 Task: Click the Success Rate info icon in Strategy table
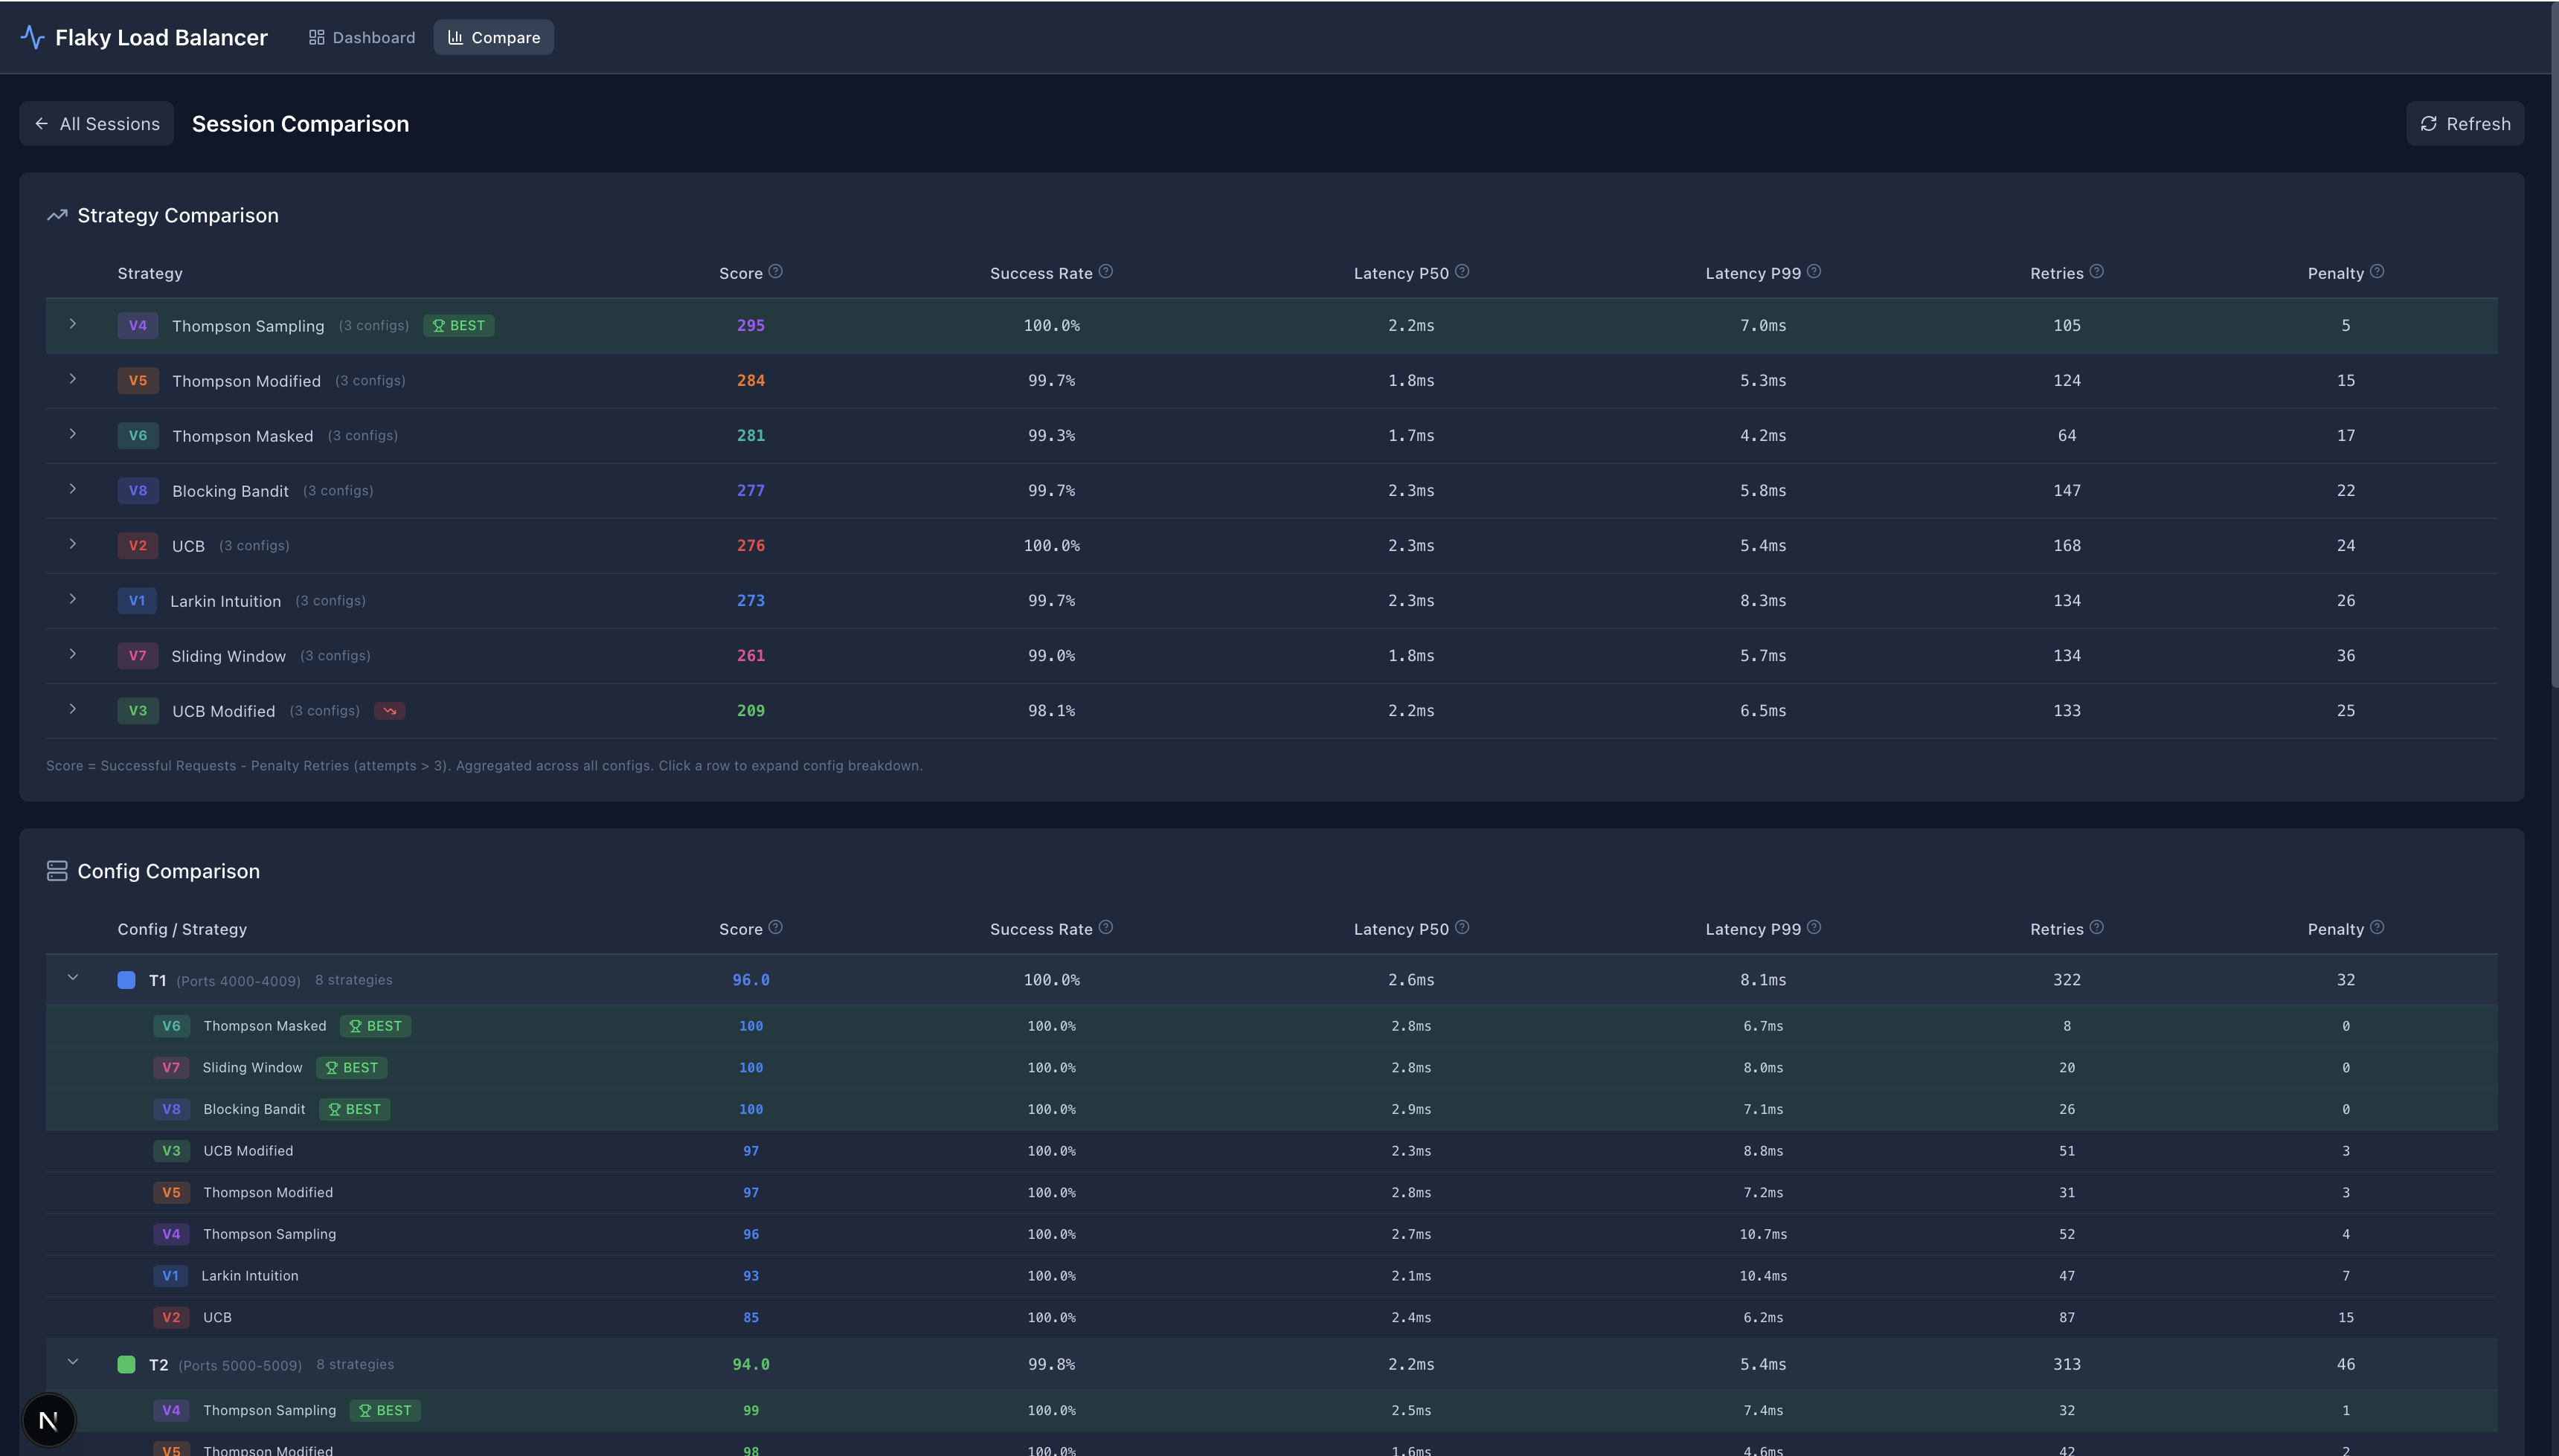click(1105, 272)
